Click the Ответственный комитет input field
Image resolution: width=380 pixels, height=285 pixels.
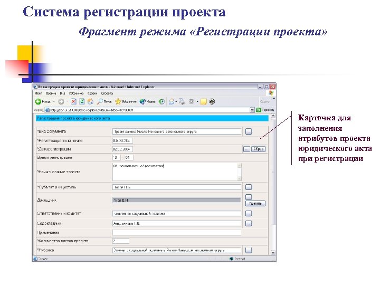pyautogui.click(x=177, y=214)
